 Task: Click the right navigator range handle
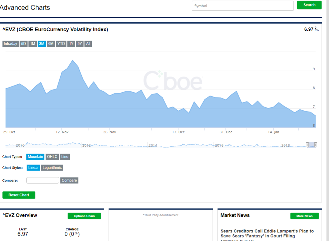315,144
